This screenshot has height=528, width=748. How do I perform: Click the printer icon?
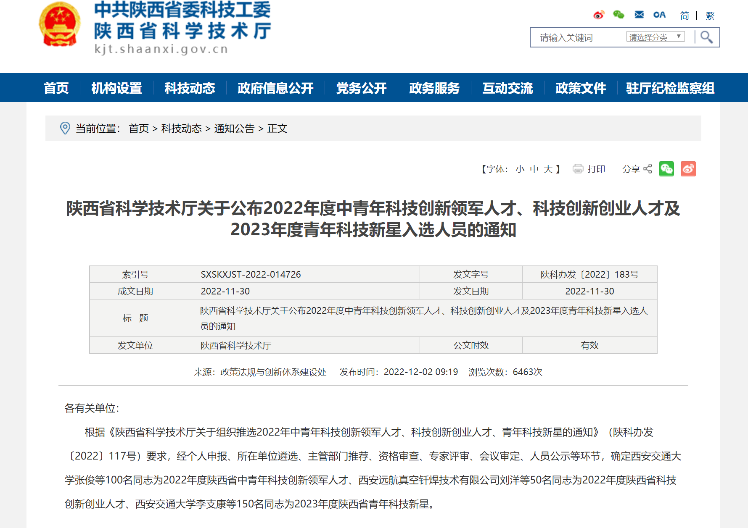pos(578,169)
